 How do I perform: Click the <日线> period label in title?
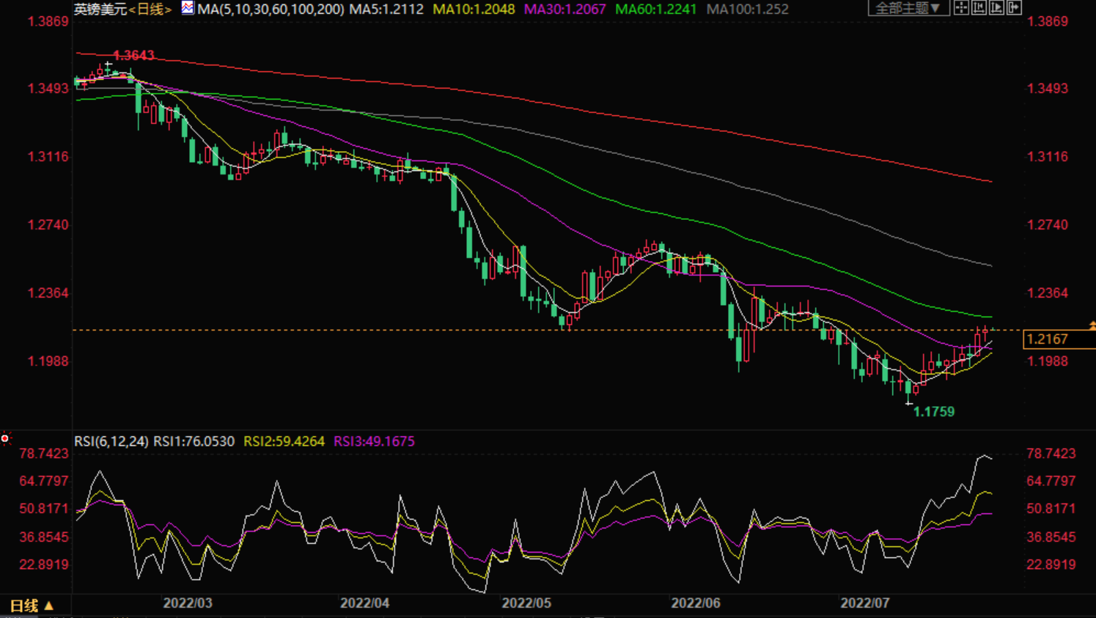pyautogui.click(x=150, y=10)
